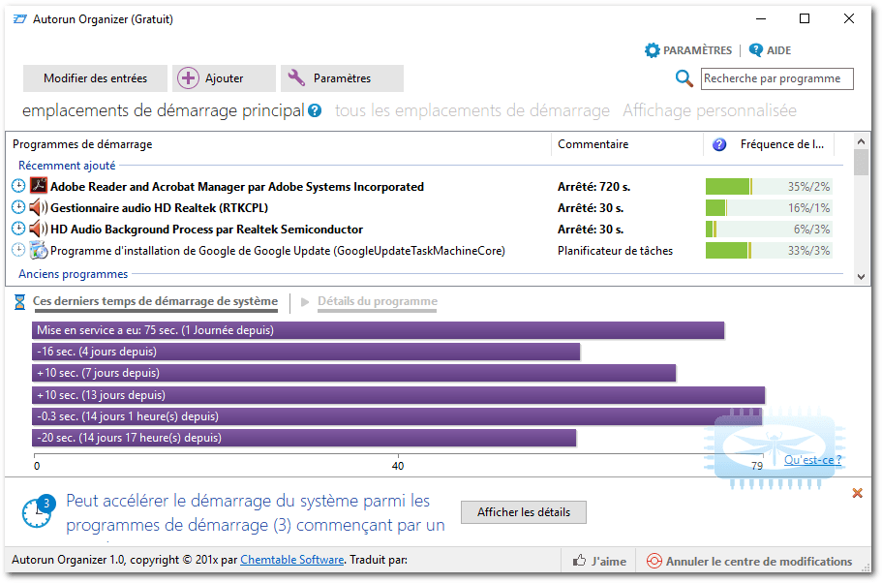
Task: Click PARAMÈTRES text in top right
Action: pyautogui.click(x=697, y=50)
